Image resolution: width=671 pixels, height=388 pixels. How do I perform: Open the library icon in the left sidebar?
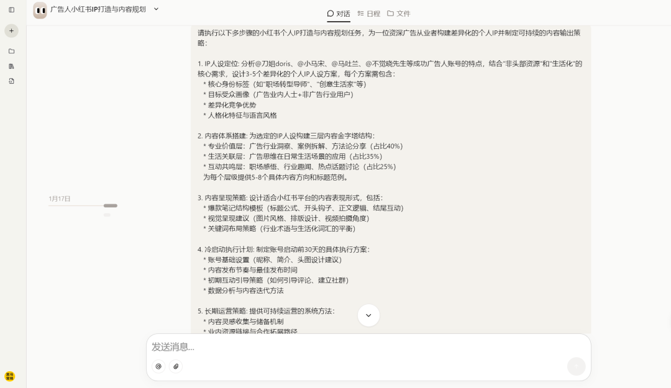point(11,66)
